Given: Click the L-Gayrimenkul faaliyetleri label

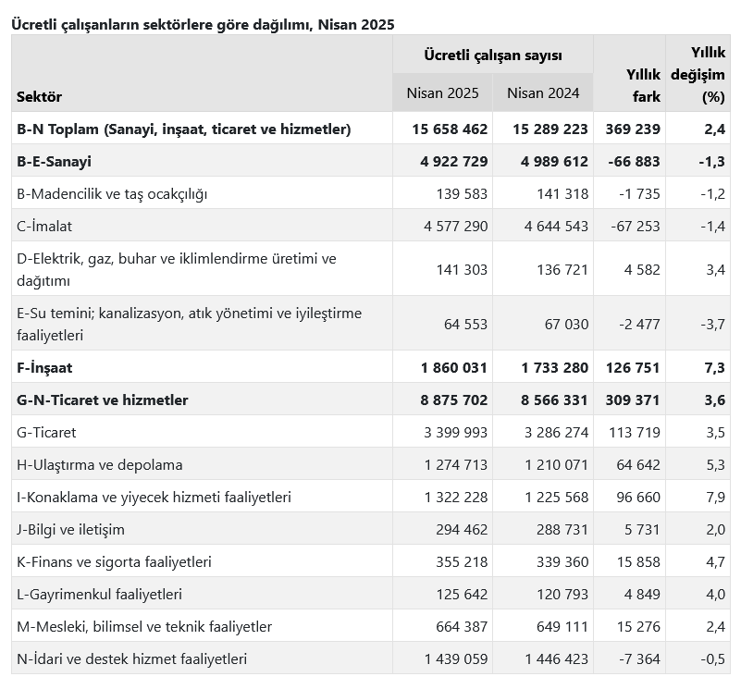Looking at the screenshot, I should click(99, 594).
